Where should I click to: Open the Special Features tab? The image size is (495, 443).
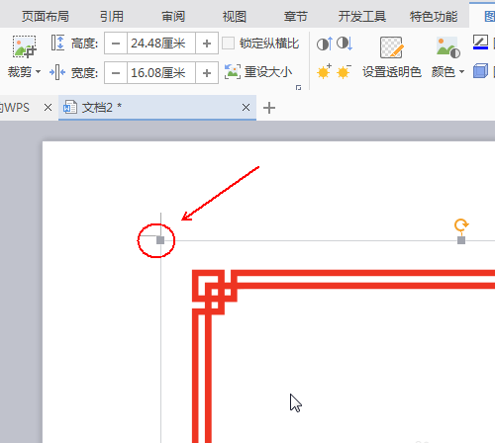(x=434, y=16)
